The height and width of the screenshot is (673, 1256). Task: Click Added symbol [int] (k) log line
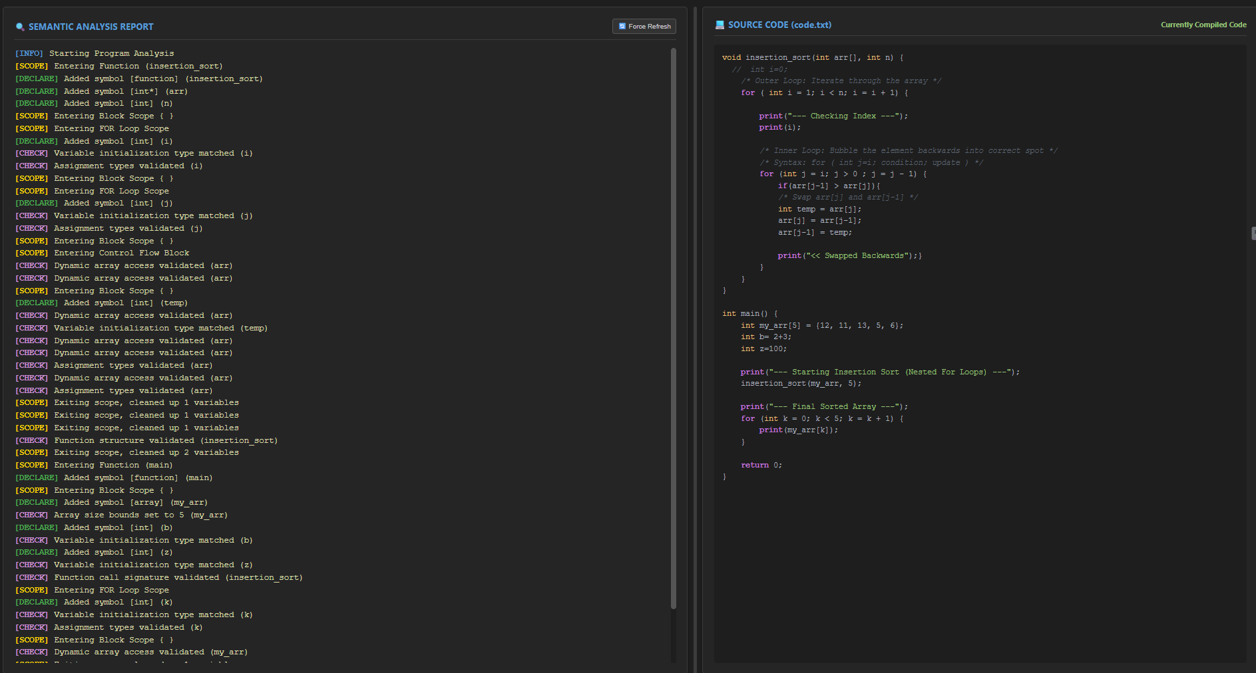click(x=94, y=602)
